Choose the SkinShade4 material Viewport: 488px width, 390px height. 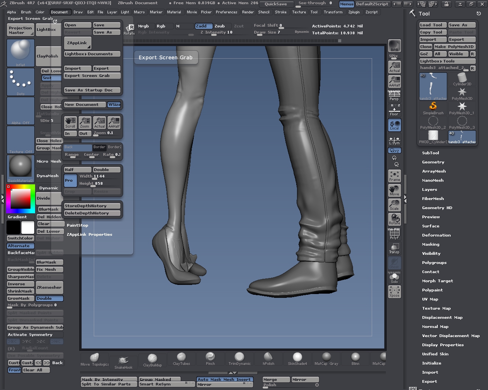297,359
